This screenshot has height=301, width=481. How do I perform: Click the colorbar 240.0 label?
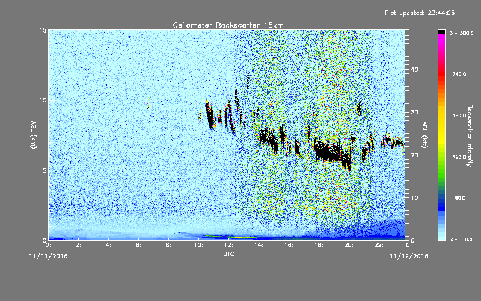459,75
